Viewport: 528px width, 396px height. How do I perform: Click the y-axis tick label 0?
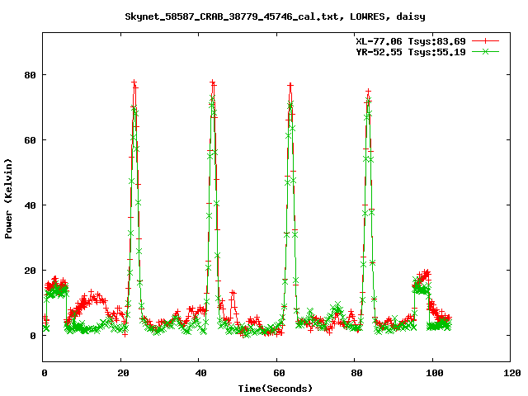[33, 336]
